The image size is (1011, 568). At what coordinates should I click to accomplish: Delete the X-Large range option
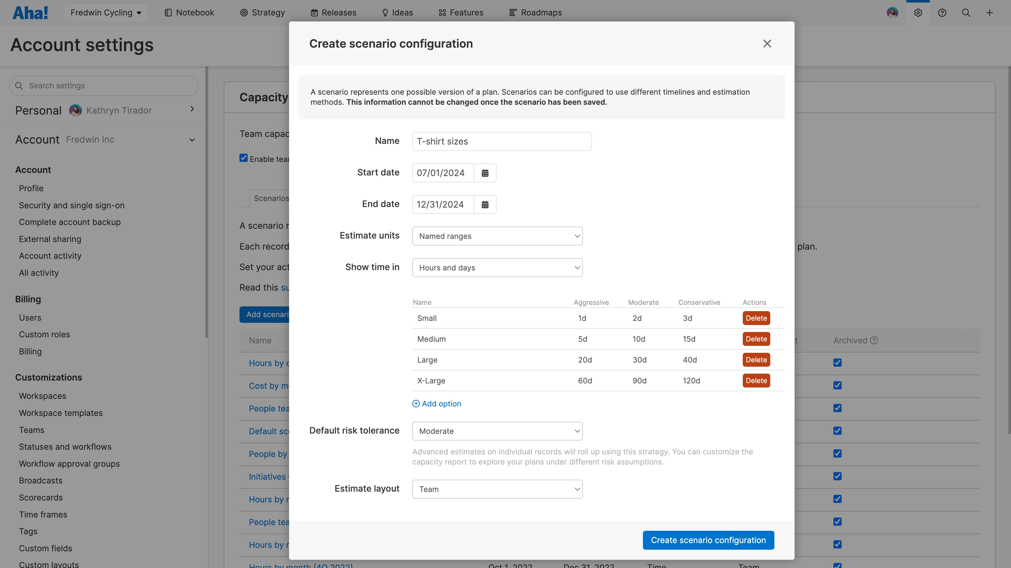(x=756, y=381)
